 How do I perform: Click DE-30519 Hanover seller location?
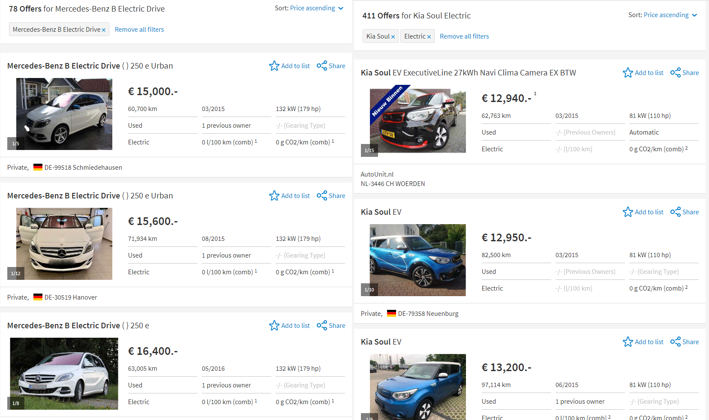point(71,297)
